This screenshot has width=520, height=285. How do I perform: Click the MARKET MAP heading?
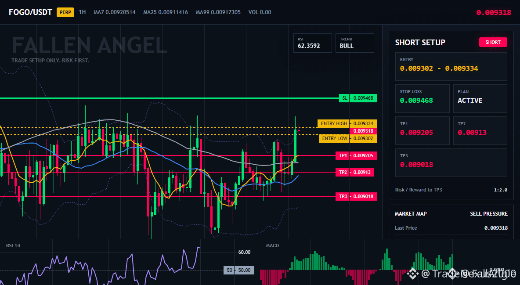click(x=411, y=214)
